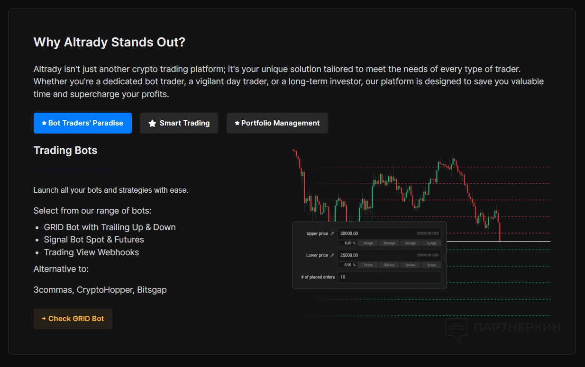Open the Bot Traders' Paradise tab
585x367 pixels.
coord(82,123)
